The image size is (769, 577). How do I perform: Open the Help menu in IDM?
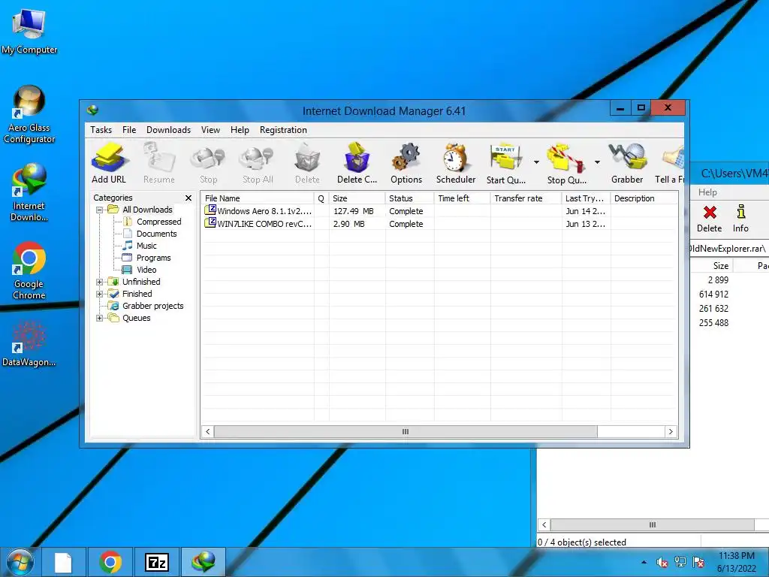[240, 129]
